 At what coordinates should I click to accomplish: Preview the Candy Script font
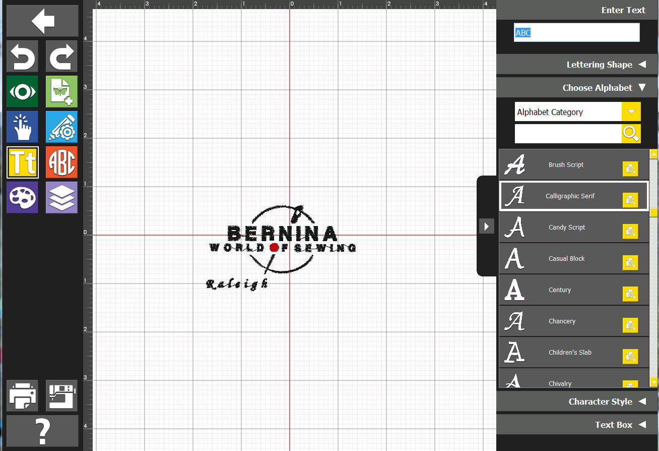(x=630, y=232)
